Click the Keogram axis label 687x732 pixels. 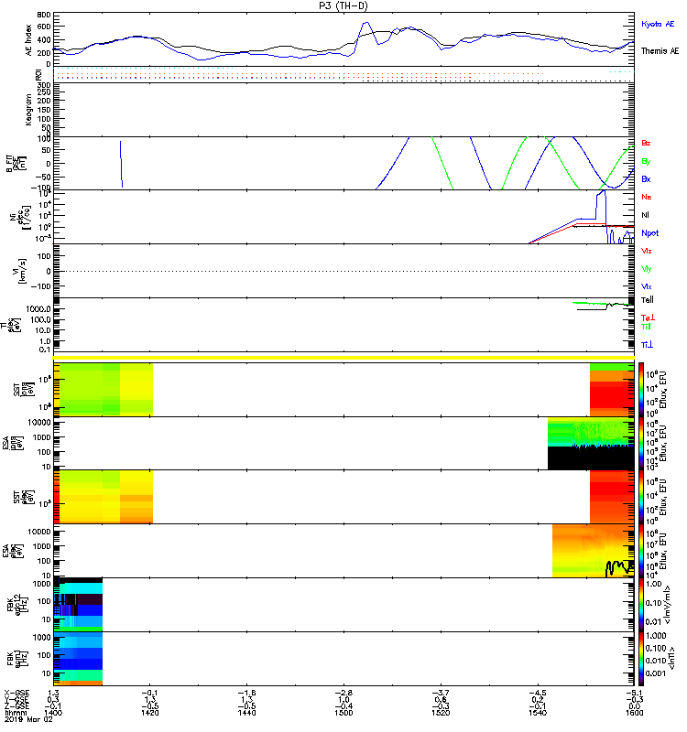[x=28, y=110]
